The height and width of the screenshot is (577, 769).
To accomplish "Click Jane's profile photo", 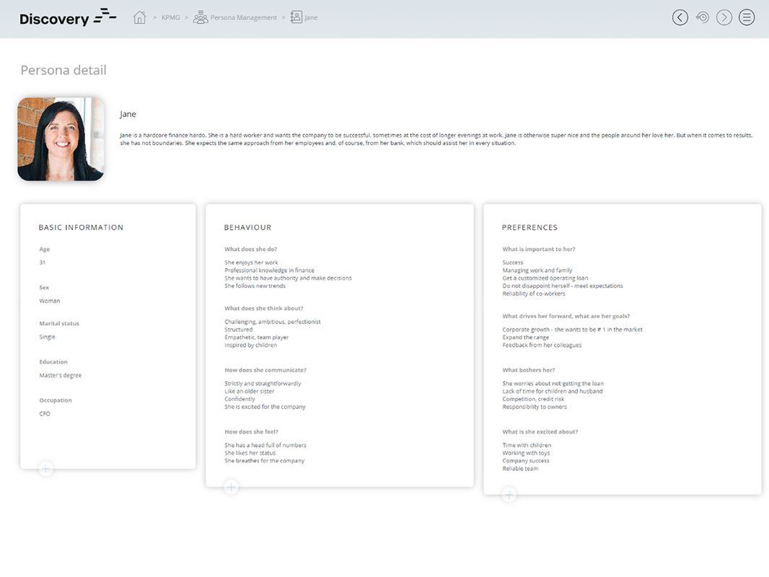I will [x=61, y=139].
